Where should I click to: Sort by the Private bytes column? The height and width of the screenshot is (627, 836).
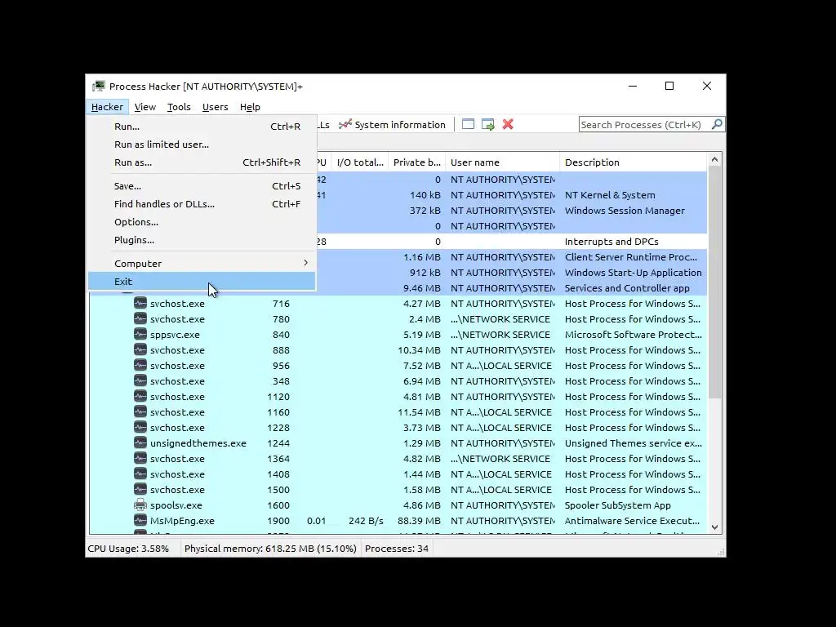point(417,162)
